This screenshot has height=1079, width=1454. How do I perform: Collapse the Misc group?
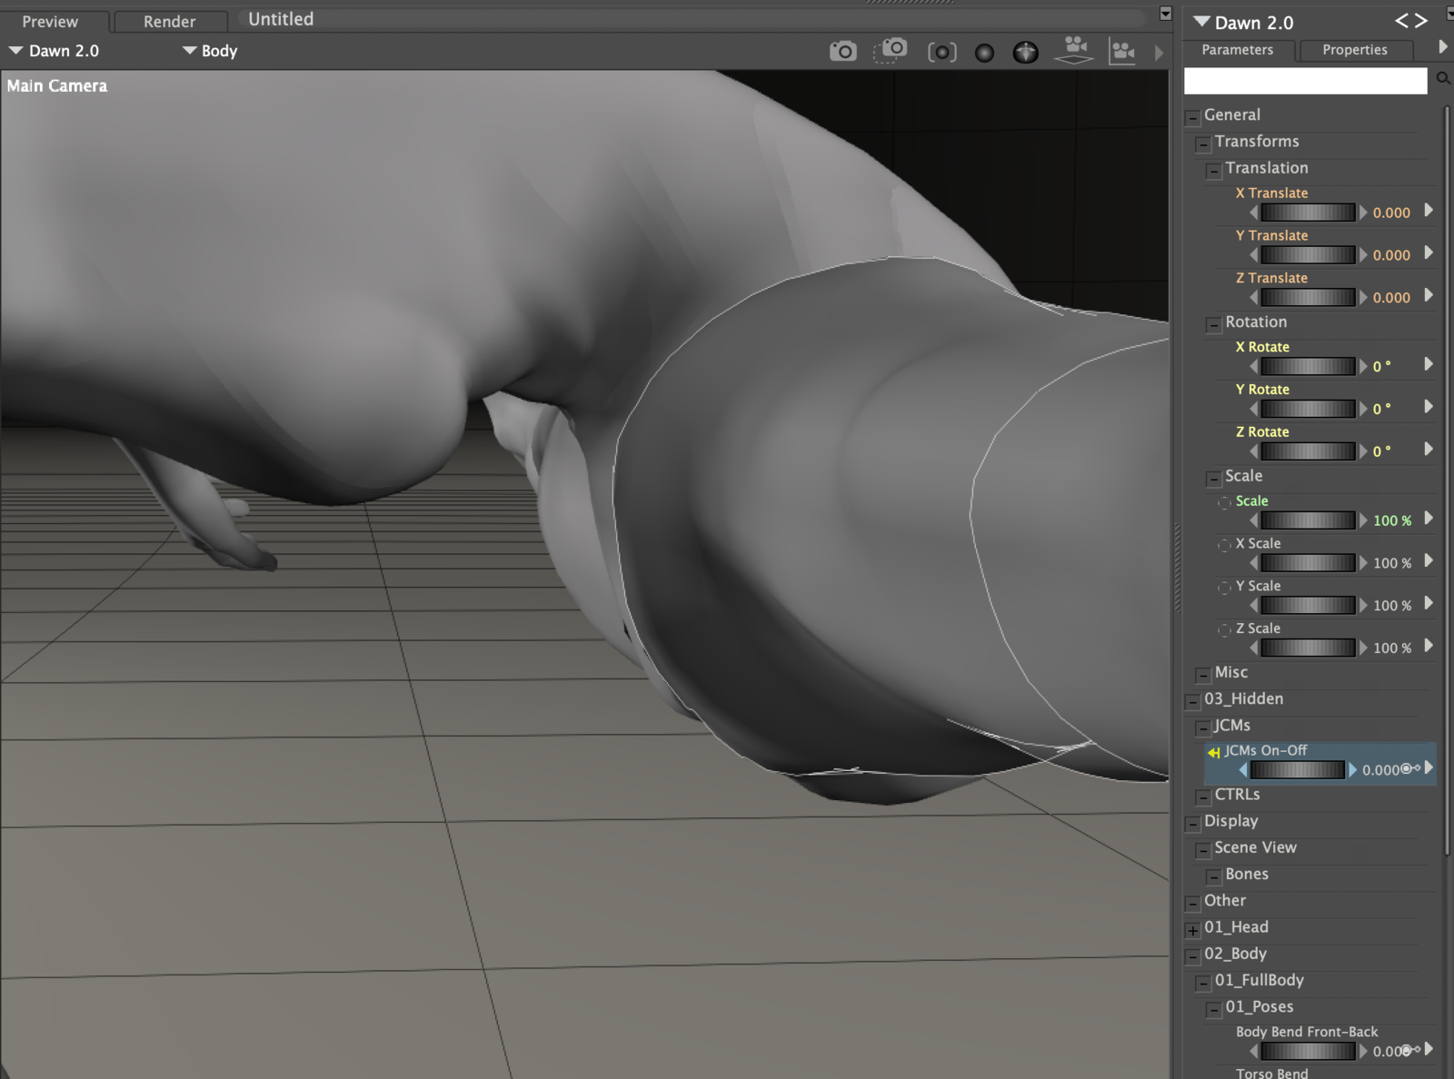[x=1203, y=675]
